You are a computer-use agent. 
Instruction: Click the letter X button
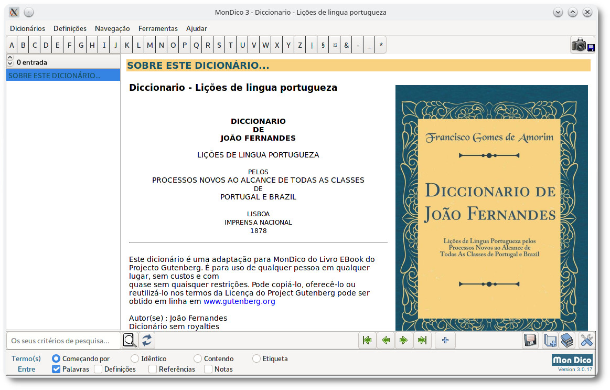click(276, 45)
